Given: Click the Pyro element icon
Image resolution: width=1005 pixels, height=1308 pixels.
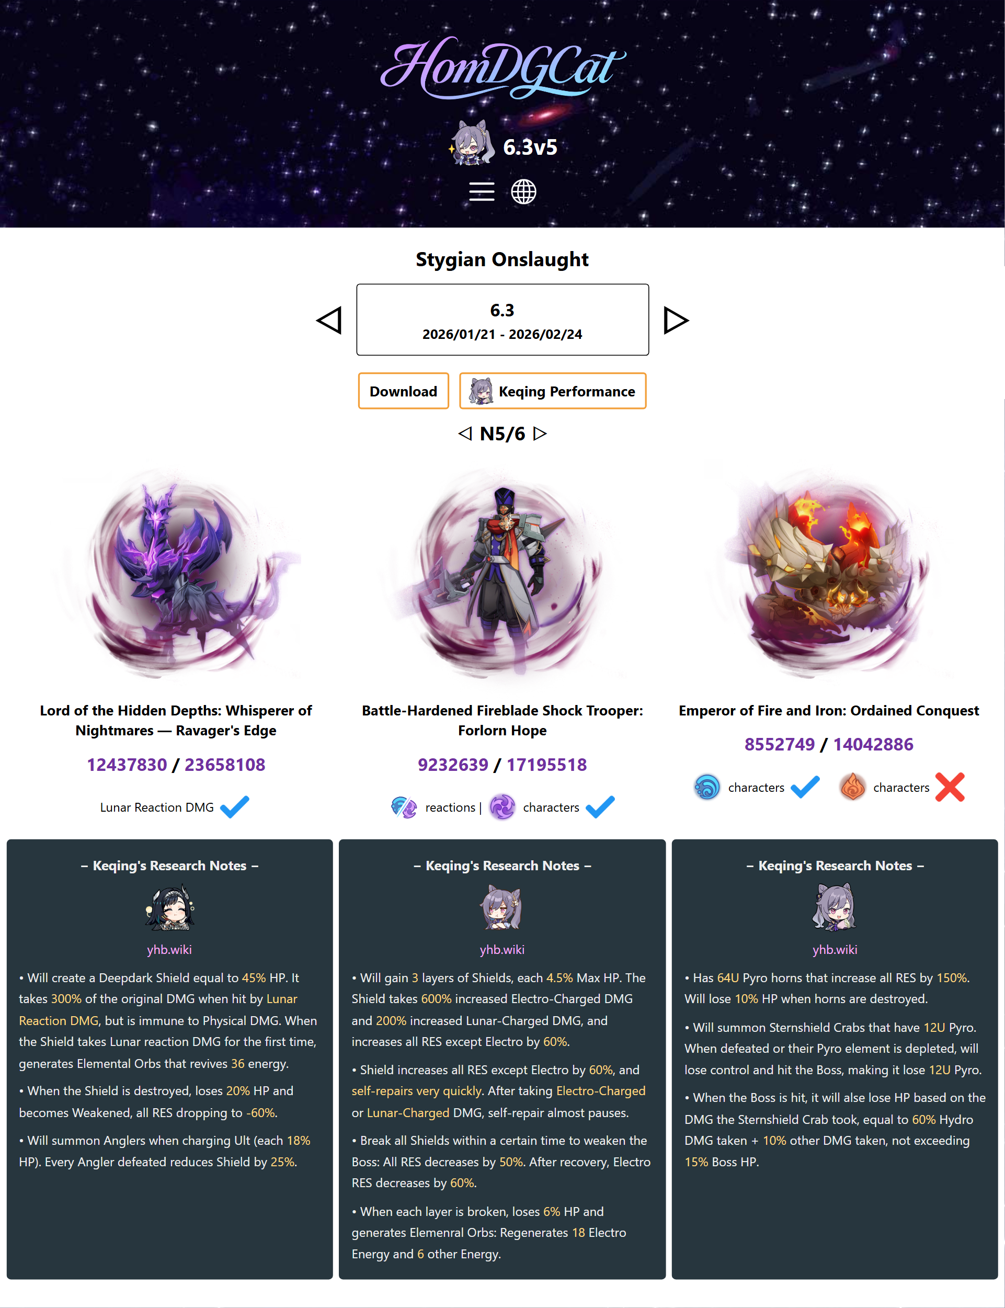Looking at the screenshot, I should coord(852,787).
